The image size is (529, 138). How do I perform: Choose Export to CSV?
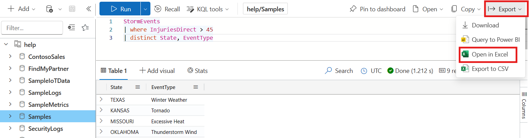(x=490, y=69)
